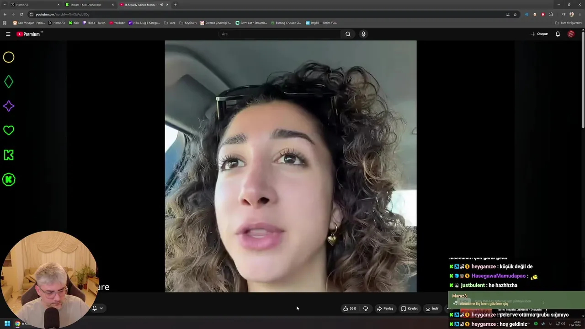Screen dimensions: 585x329
Task: Switch to the Home / X tab
Action: (x=35, y=5)
